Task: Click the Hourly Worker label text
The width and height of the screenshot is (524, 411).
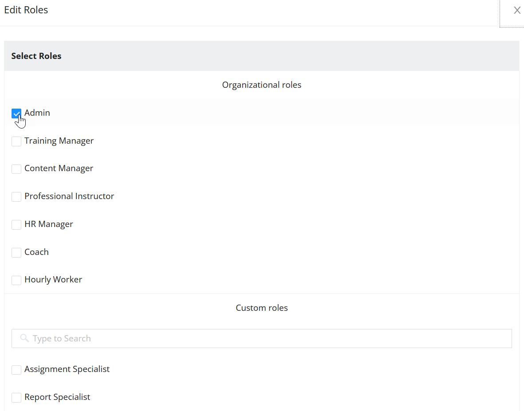Action: pos(53,279)
